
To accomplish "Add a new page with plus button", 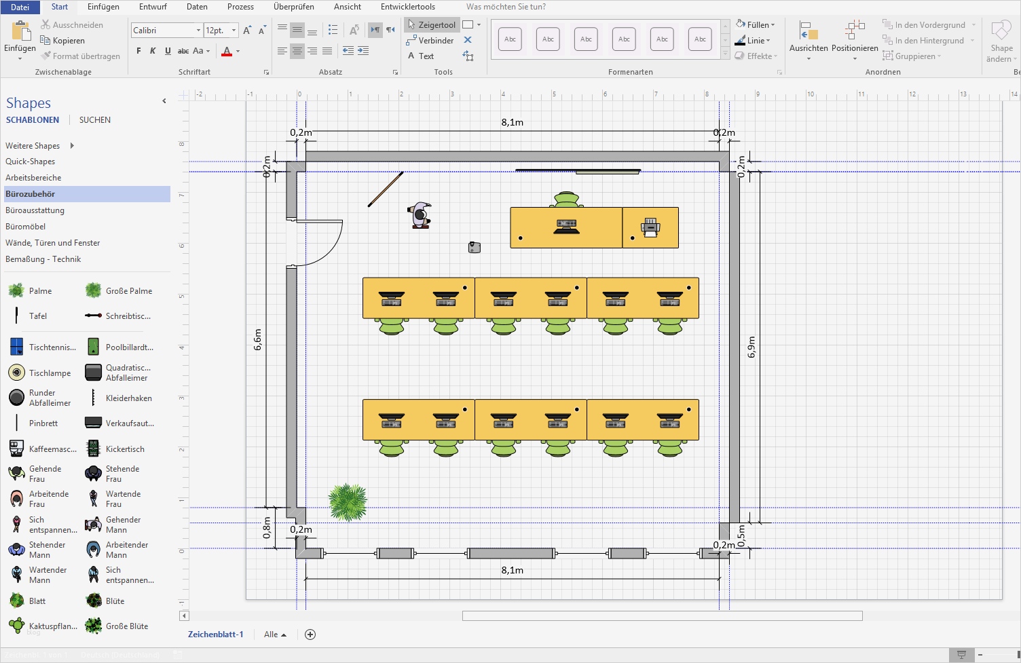I will tap(310, 634).
